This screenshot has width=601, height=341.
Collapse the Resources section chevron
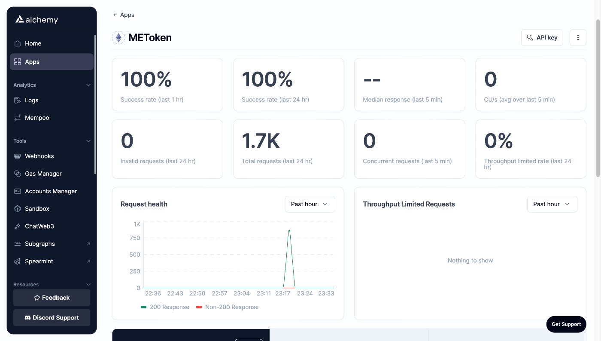tap(88, 284)
